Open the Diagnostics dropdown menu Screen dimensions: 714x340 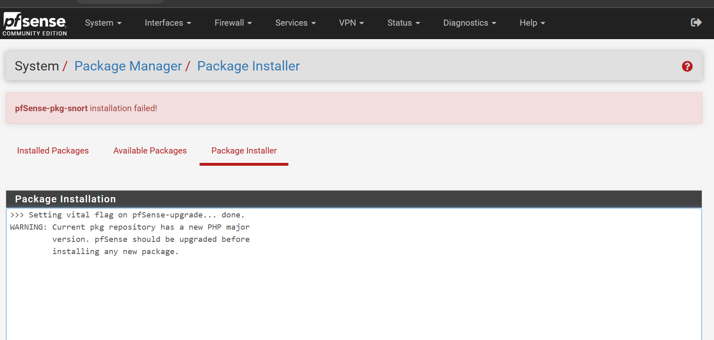(470, 23)
